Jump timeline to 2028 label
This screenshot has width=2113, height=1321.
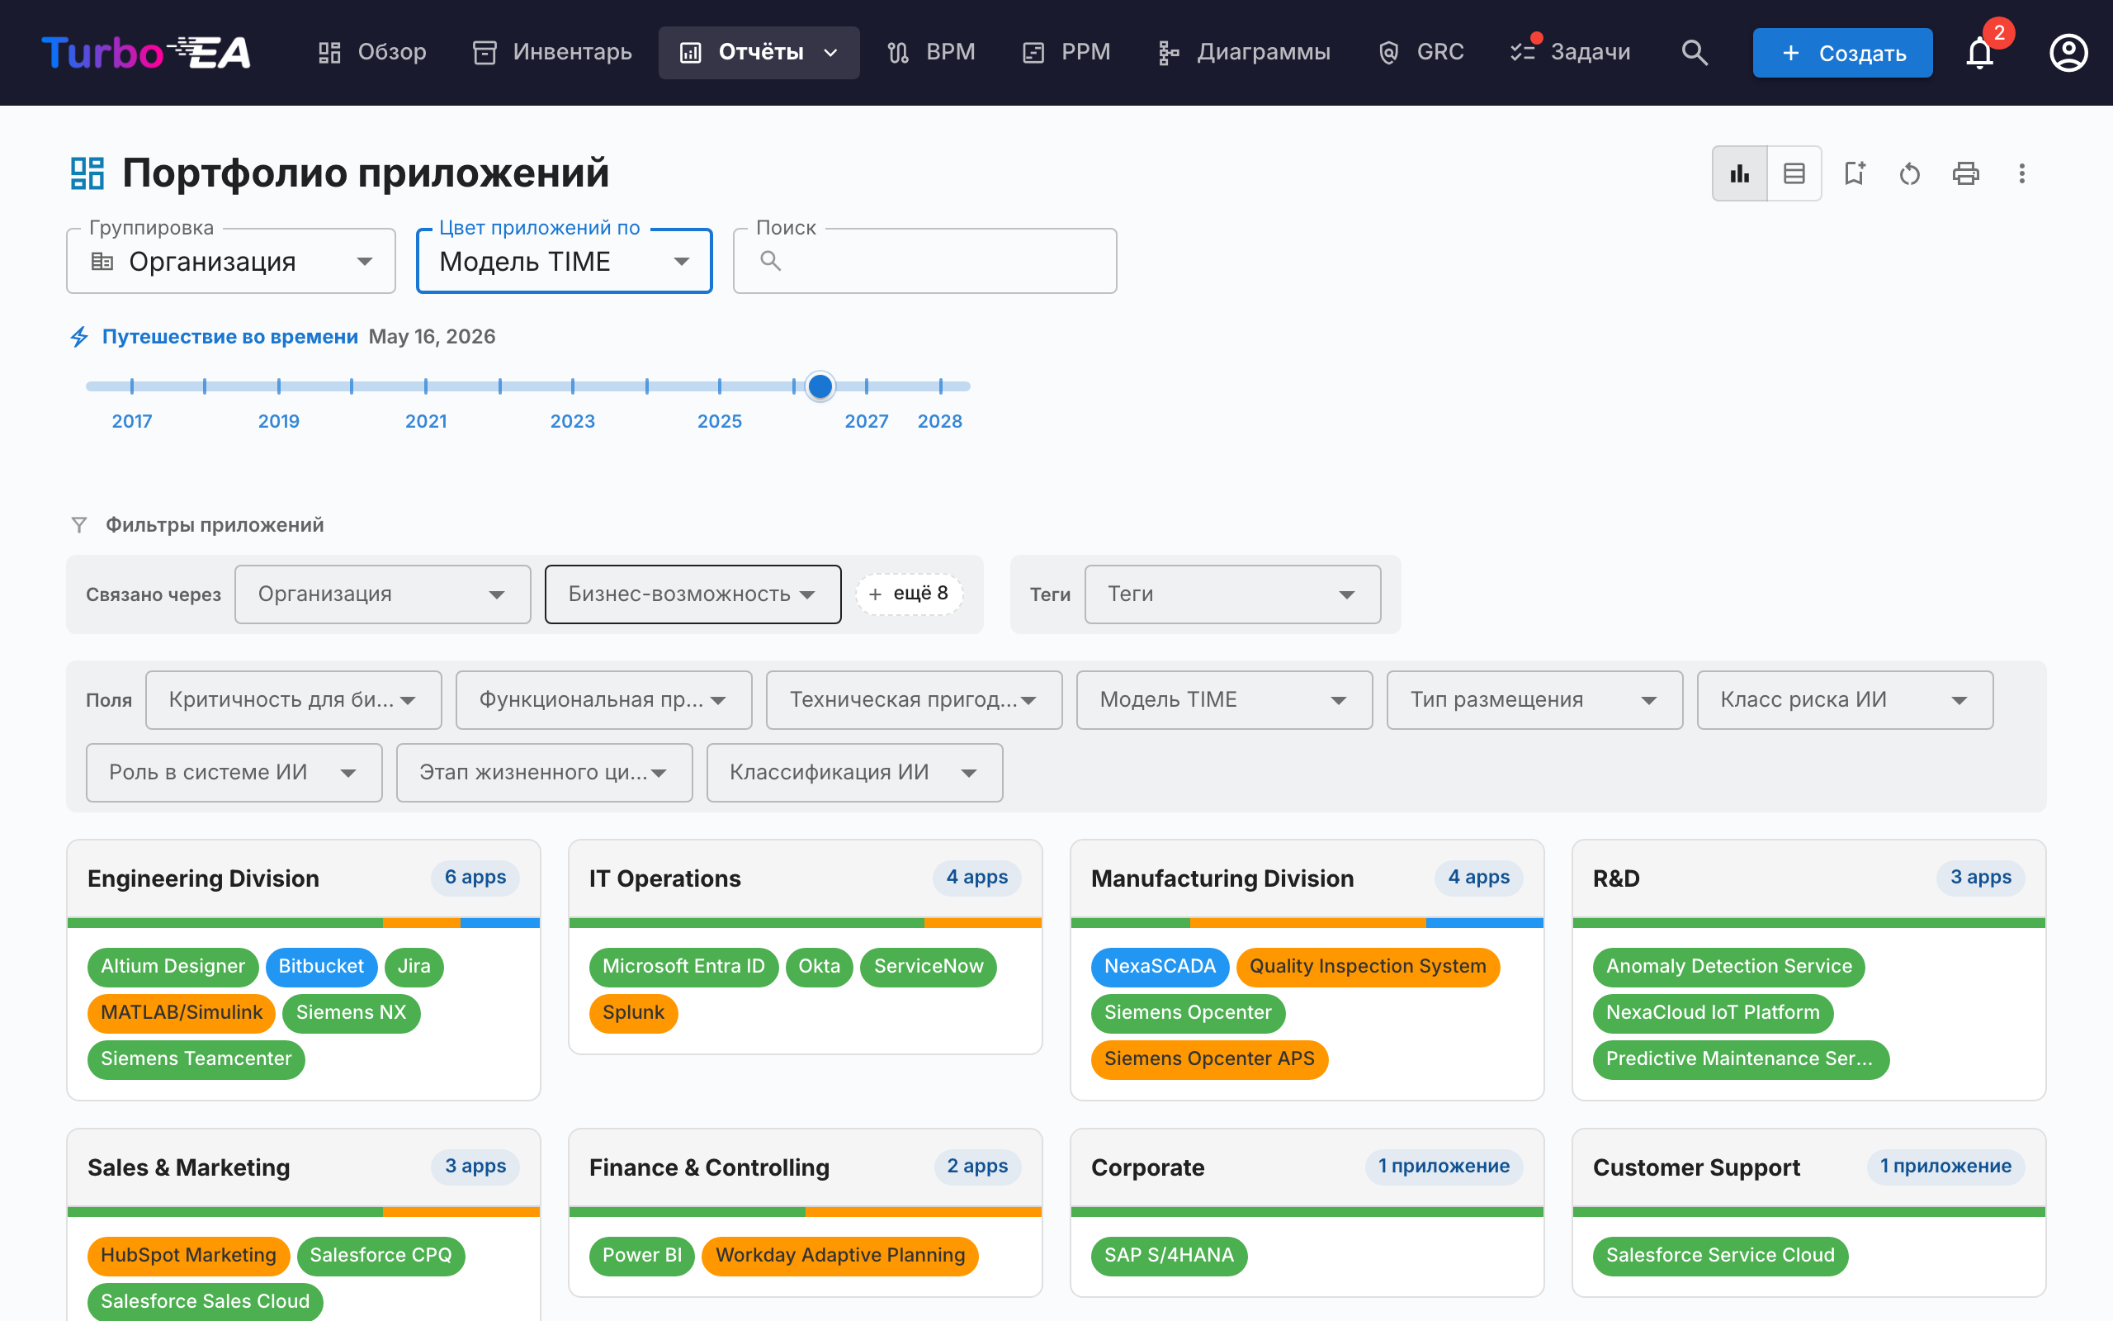[939, 421]
